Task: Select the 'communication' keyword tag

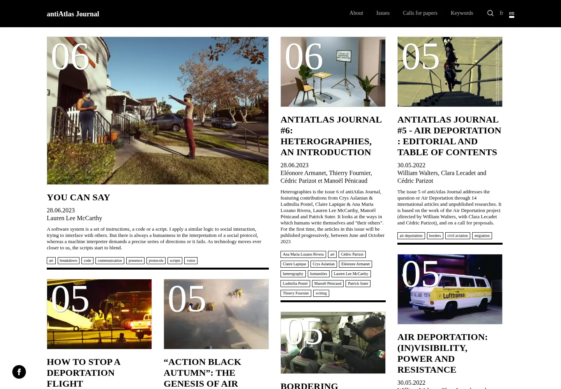Action: pyautogui.click(x=110, y=261)
